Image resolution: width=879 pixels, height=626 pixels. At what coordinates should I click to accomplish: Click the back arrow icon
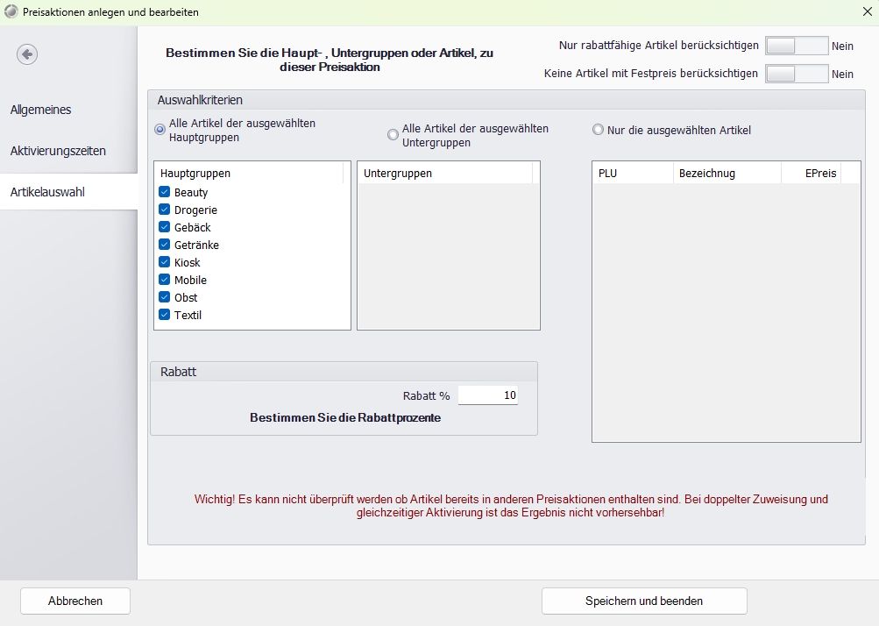point(27,54)
